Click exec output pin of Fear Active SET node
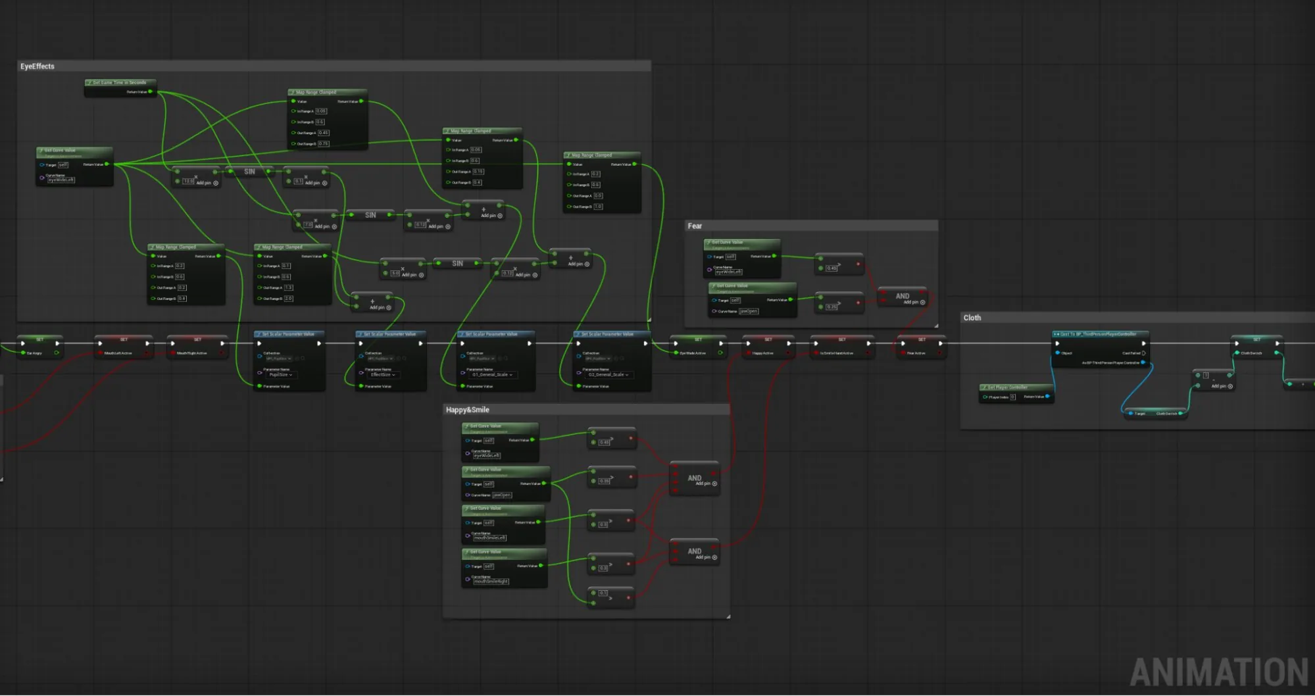Screen dimensions: 1315x696 (941, 343)
